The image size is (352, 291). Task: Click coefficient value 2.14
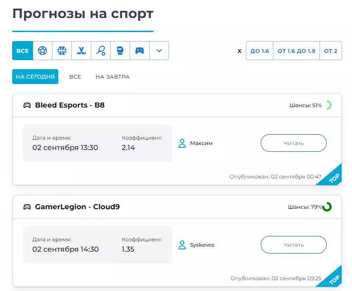(x=128, y=147)
